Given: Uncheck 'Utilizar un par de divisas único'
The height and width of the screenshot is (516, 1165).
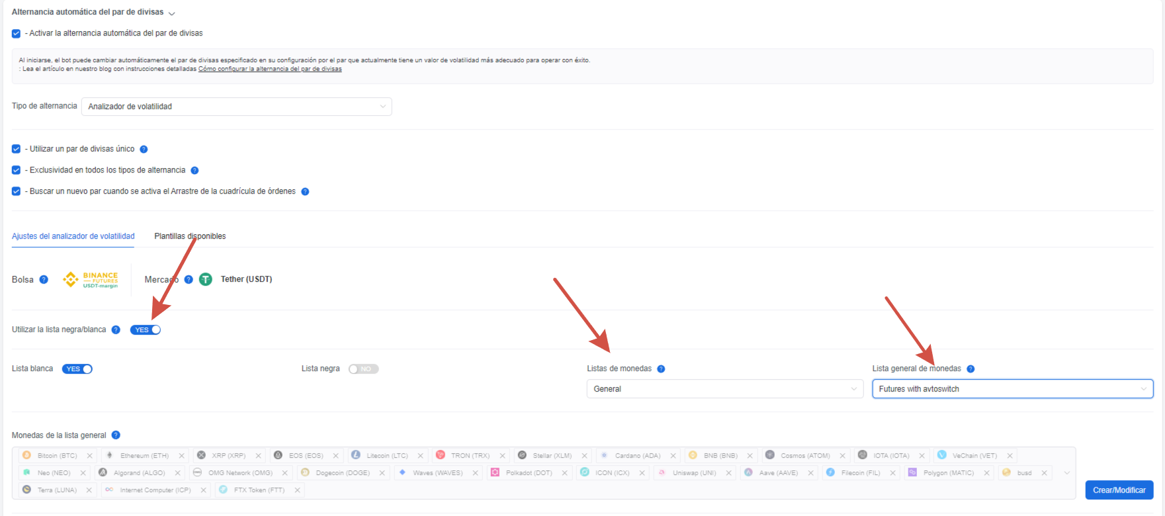Looking at the screenshot, I should coord(16,150).
